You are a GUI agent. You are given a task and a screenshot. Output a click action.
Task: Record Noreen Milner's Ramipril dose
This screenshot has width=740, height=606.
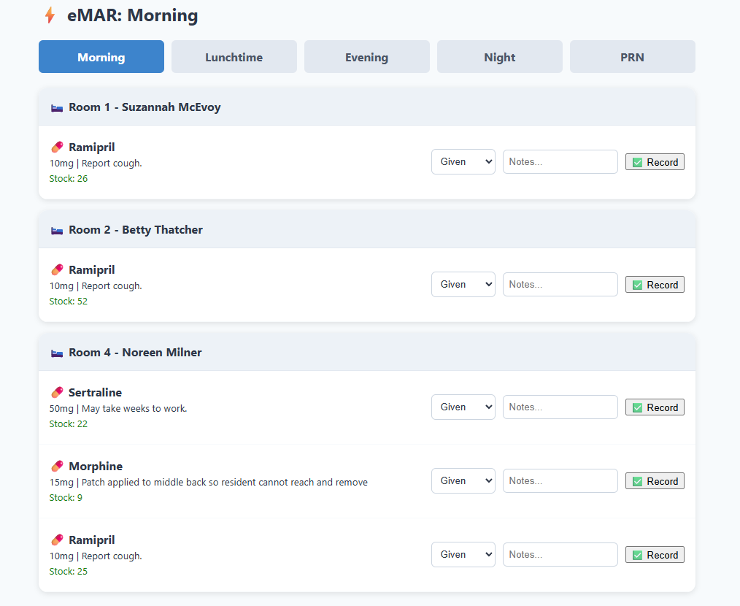click(x=655, y=555)
